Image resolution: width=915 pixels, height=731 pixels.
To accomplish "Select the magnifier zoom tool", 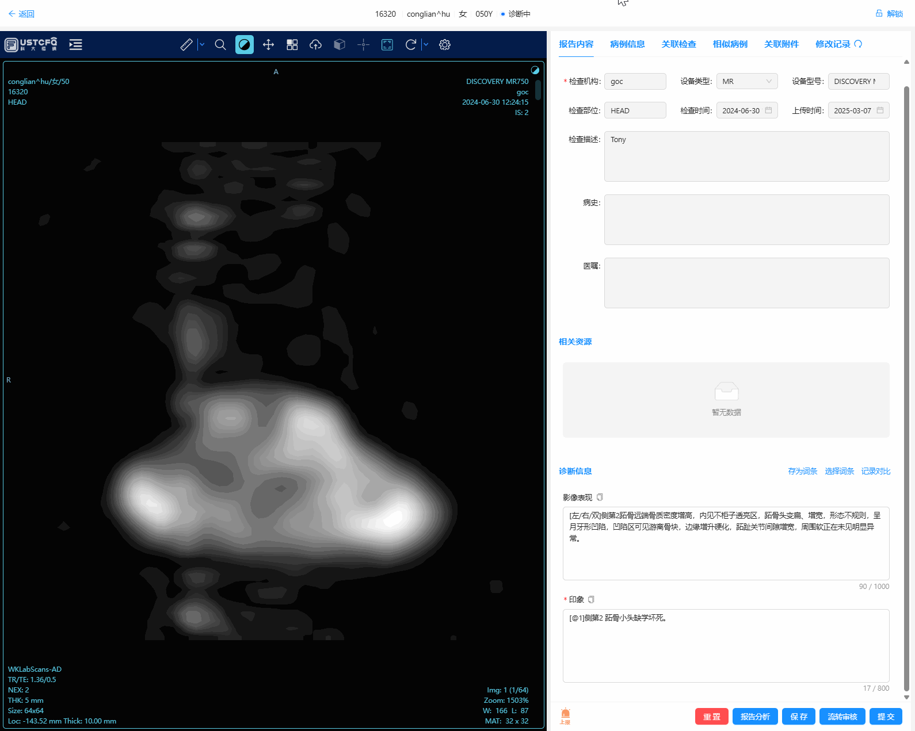I will tap(220, 44).
